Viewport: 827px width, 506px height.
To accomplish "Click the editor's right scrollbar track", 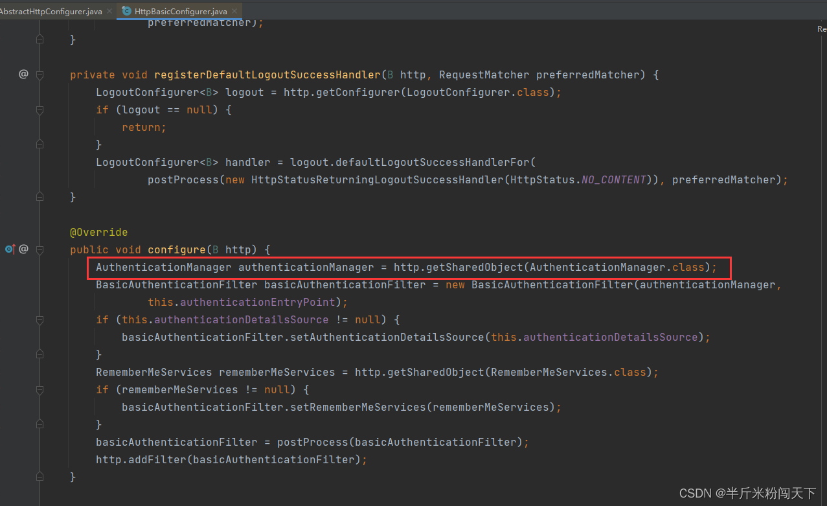I will click(822, 259).
